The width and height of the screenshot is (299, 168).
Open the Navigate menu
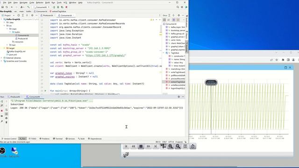23,3
